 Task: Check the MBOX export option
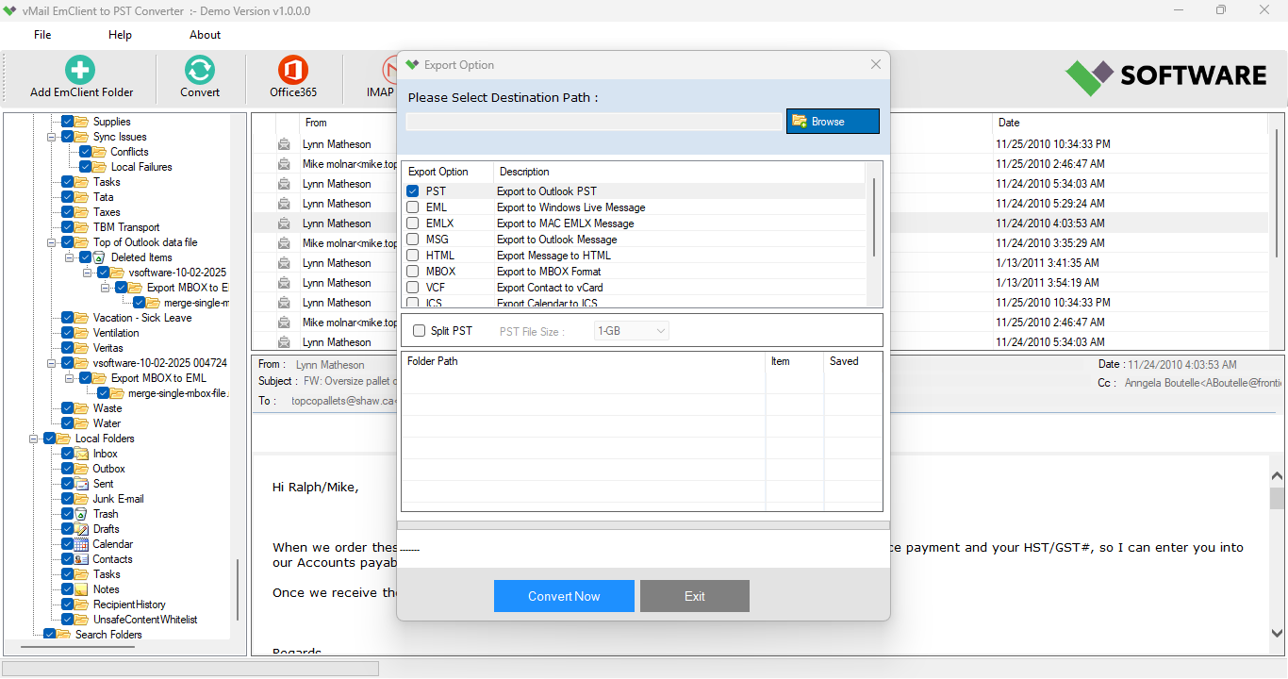413,272
